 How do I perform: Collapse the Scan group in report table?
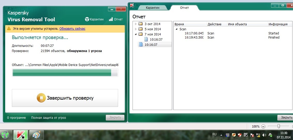[x=176, y=29]
